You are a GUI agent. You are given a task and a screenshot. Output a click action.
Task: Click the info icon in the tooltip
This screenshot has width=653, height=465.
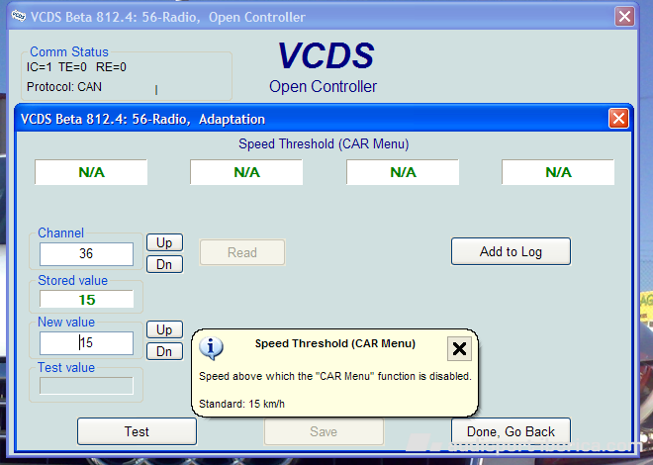point(211,347)
